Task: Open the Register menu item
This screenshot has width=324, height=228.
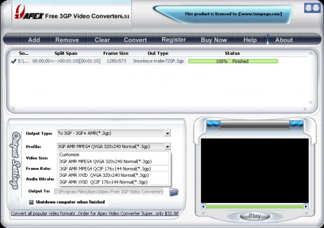Action: point(174,40)
